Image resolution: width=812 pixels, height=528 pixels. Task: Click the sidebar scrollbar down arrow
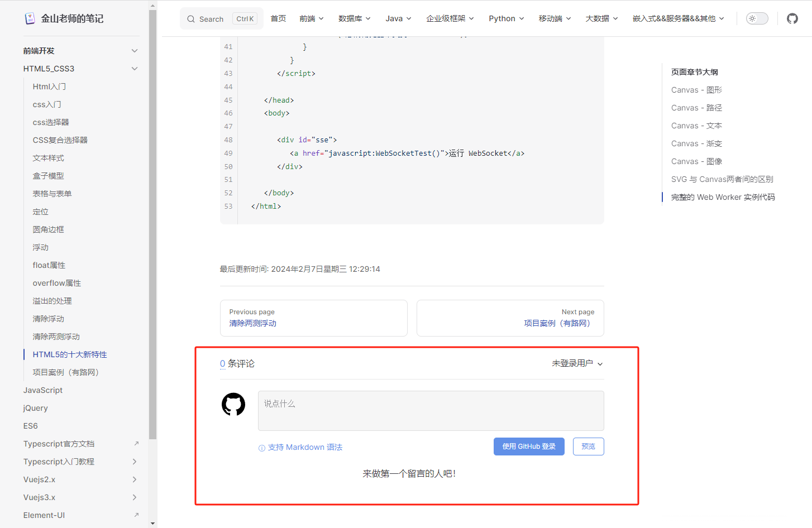click(153, 524)
